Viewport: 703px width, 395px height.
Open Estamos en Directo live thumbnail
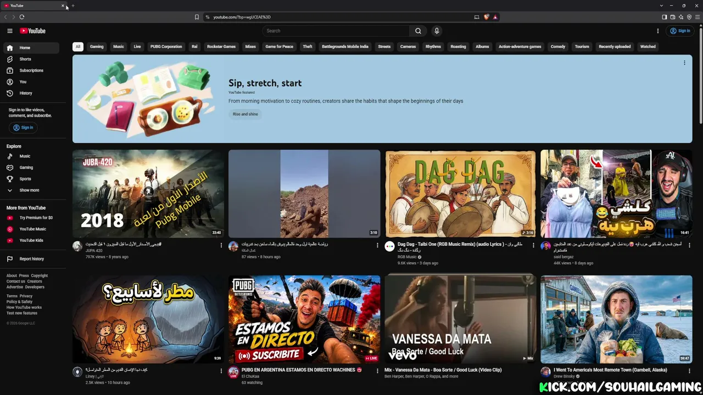(x=304, y=319)
